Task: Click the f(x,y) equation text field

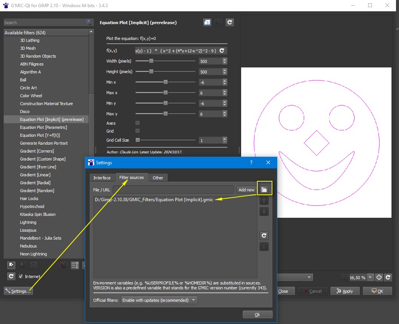Action: click(x=177, y=50)
